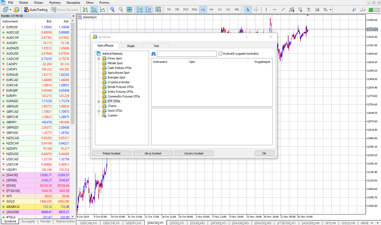The image size is (381, 225).
Task: Toggle chart shift icon
Action: click(x=148, y=10)
